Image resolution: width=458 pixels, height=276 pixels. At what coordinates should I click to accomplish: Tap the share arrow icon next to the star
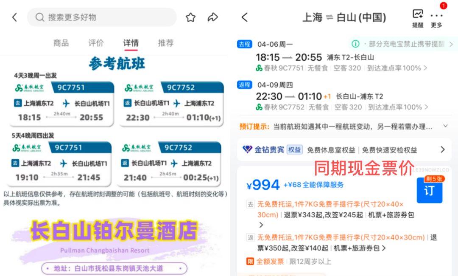pyautogui.click(x=212, y=17)
